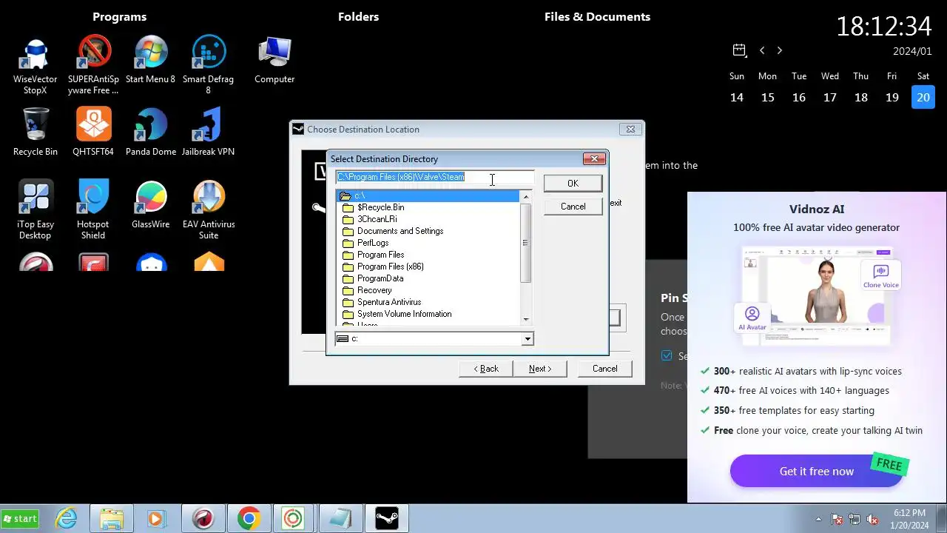The image size is (947, 533).
Task: Click the Clone Voice badge in Vidnoz ad
Action: (x=880, y=276)
